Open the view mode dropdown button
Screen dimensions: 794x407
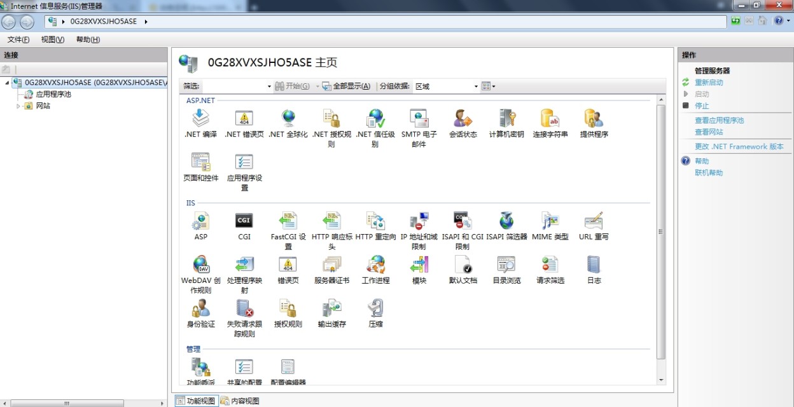click(x=488, y=86)
